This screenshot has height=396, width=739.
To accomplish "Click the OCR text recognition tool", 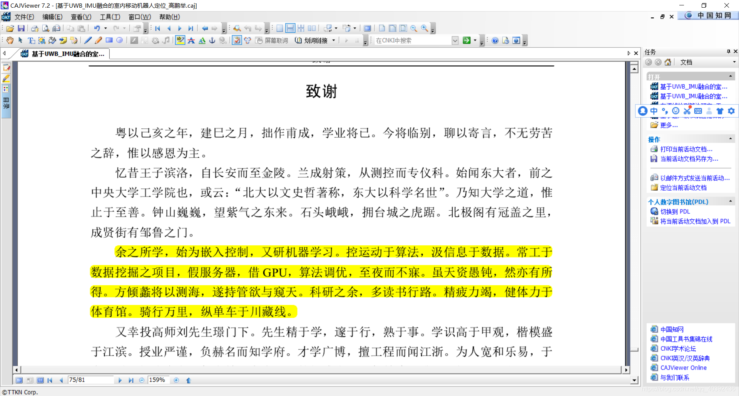I will 52,40.
